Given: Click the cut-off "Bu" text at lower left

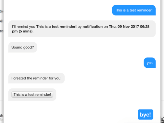Looking at the screenshot, I should coord(2,115).
